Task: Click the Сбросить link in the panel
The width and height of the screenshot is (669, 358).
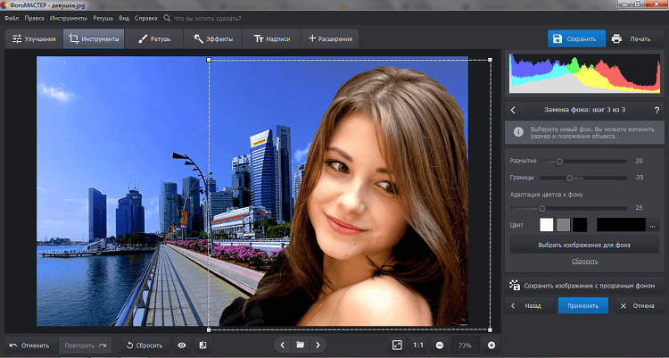Action: (584, 262)
